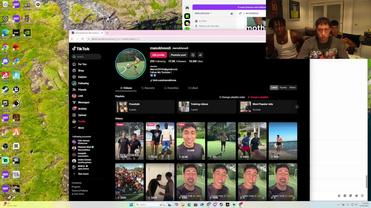Click the browser address bar
The width and height of the screenshot is (371, 208).
point(174,39)
